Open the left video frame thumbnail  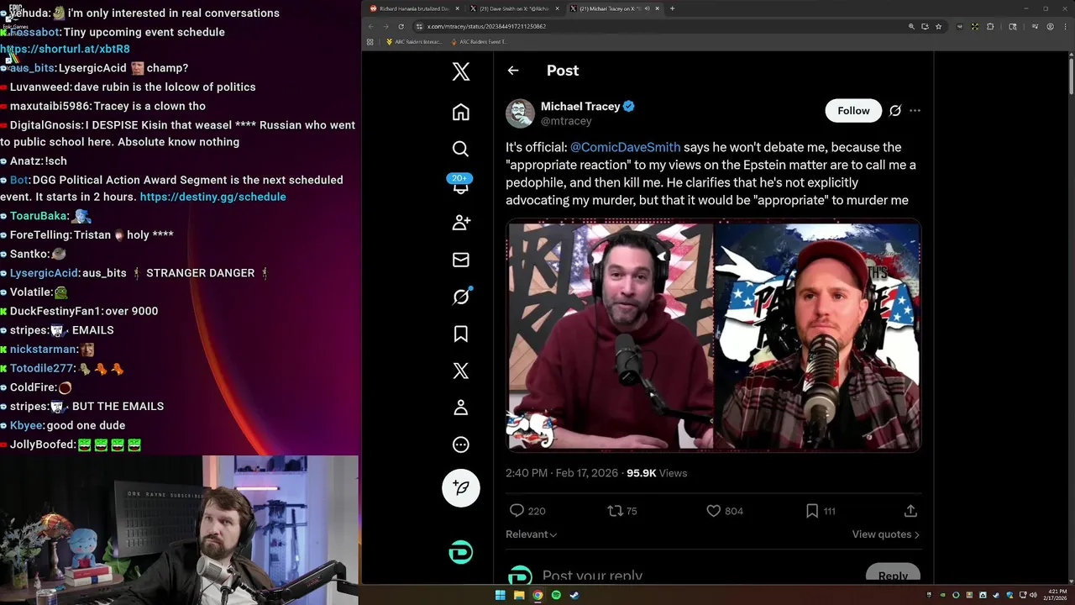point(610,336)
